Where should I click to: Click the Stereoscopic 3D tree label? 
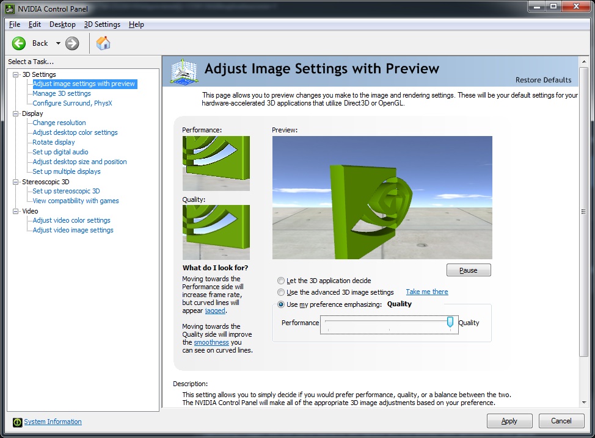[x=46, y=182]
